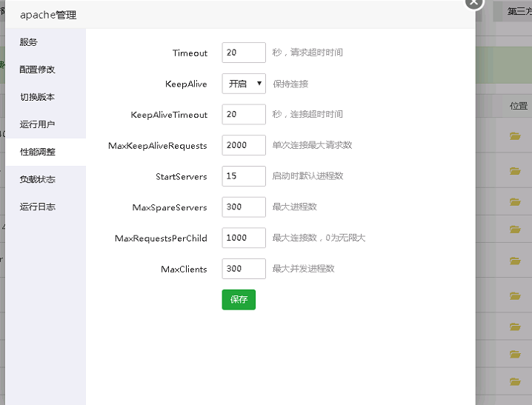Open the KeepAlive 开启 dropdown
The image size is (532, 405).
click(244, 84)
